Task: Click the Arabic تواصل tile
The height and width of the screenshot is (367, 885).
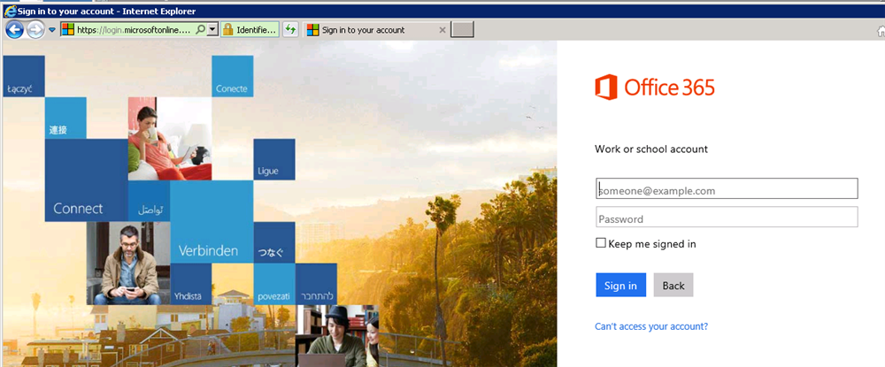Action: (x=149, y=202)
